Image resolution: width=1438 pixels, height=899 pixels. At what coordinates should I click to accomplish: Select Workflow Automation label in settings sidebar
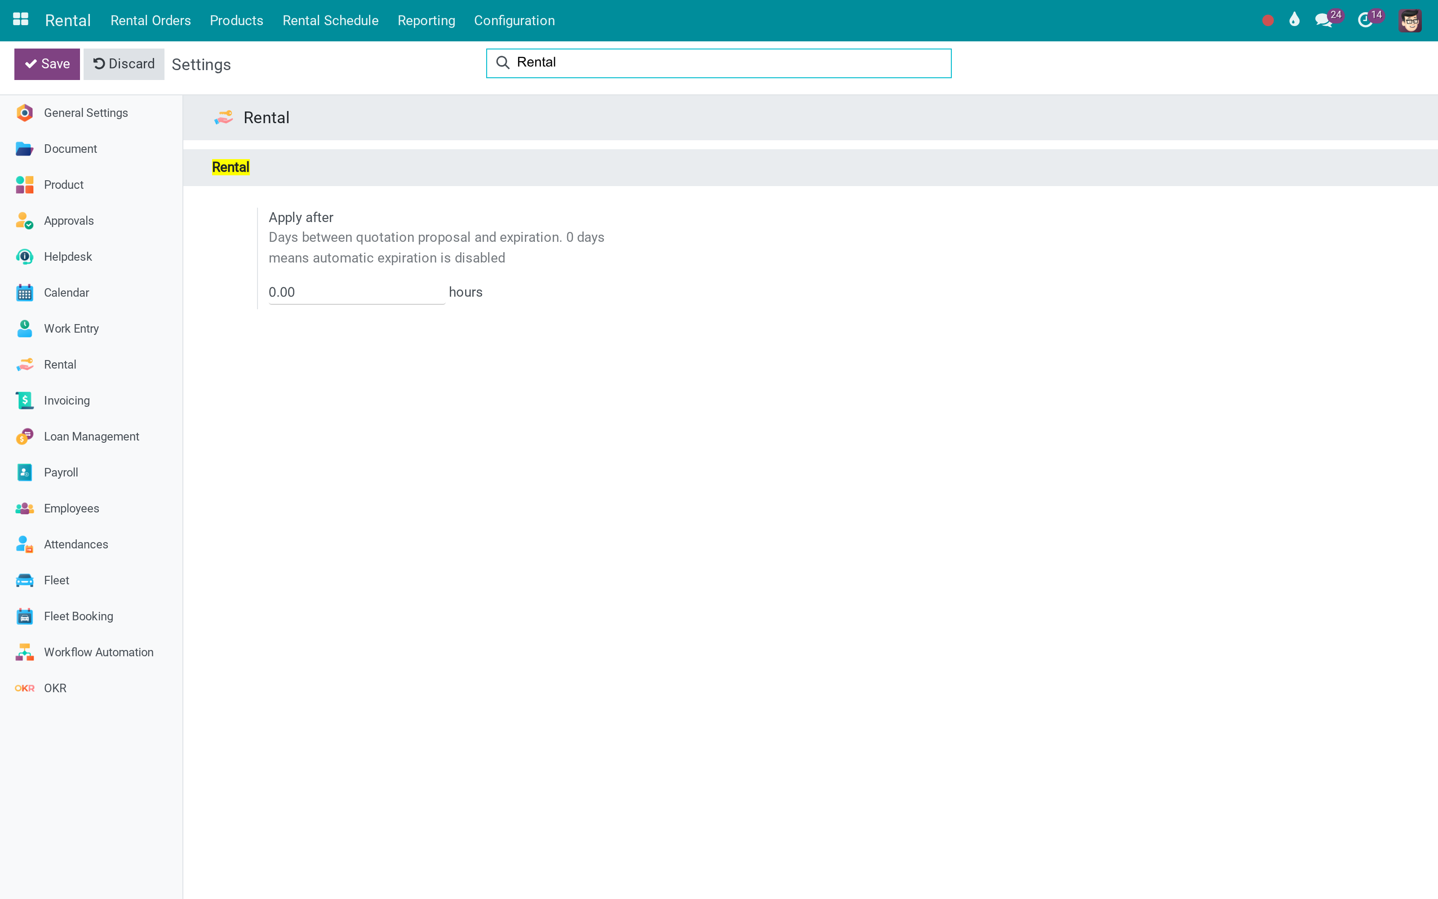(x=99, y=652)
